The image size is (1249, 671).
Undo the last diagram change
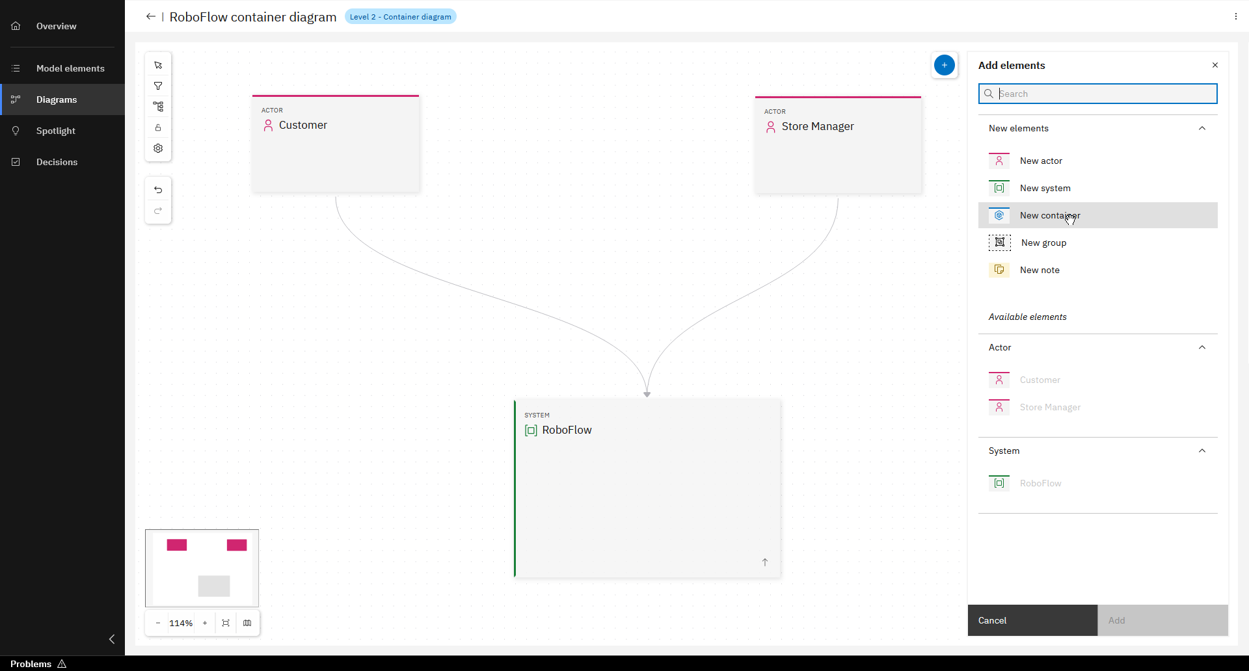pos(157,189)
